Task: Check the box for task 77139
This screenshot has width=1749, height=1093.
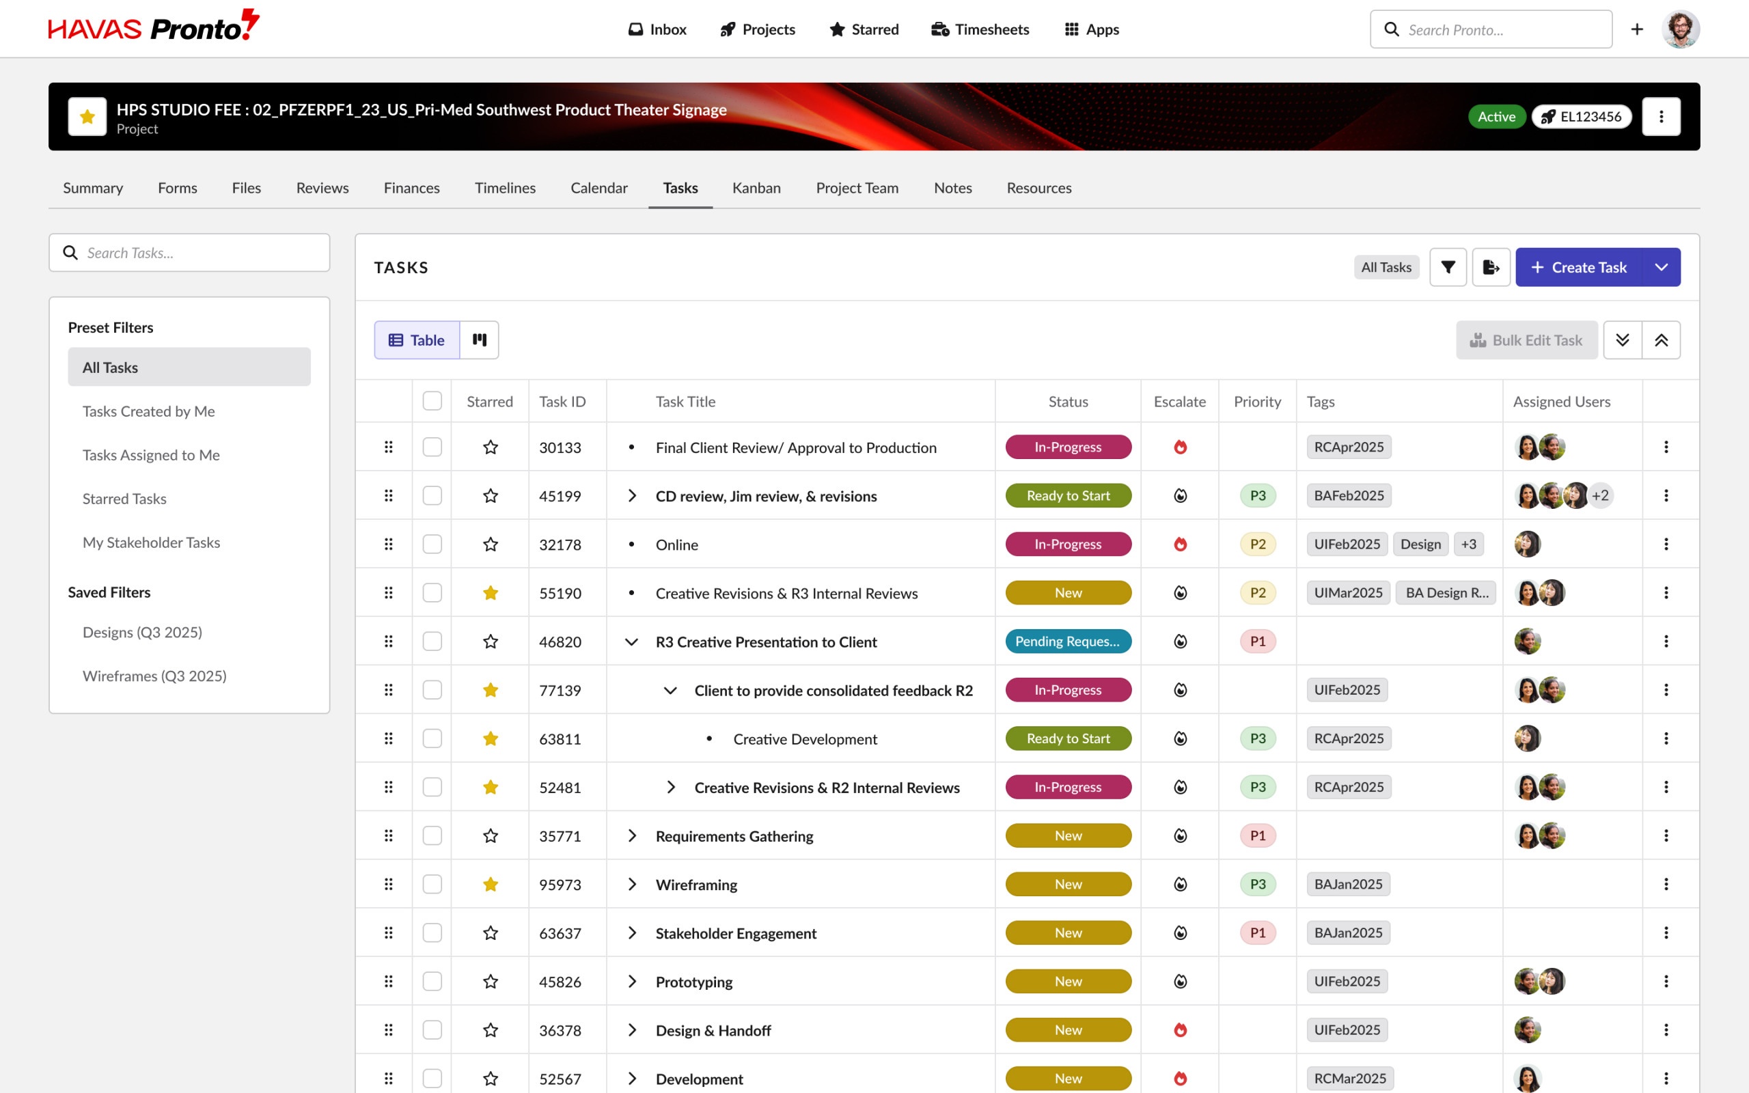Action: 432,691
